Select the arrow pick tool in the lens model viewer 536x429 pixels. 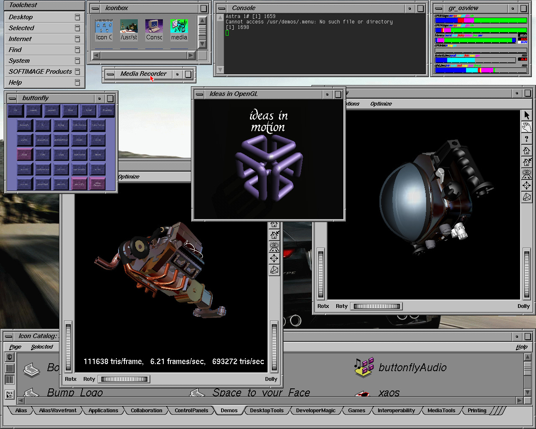(527, 115)
